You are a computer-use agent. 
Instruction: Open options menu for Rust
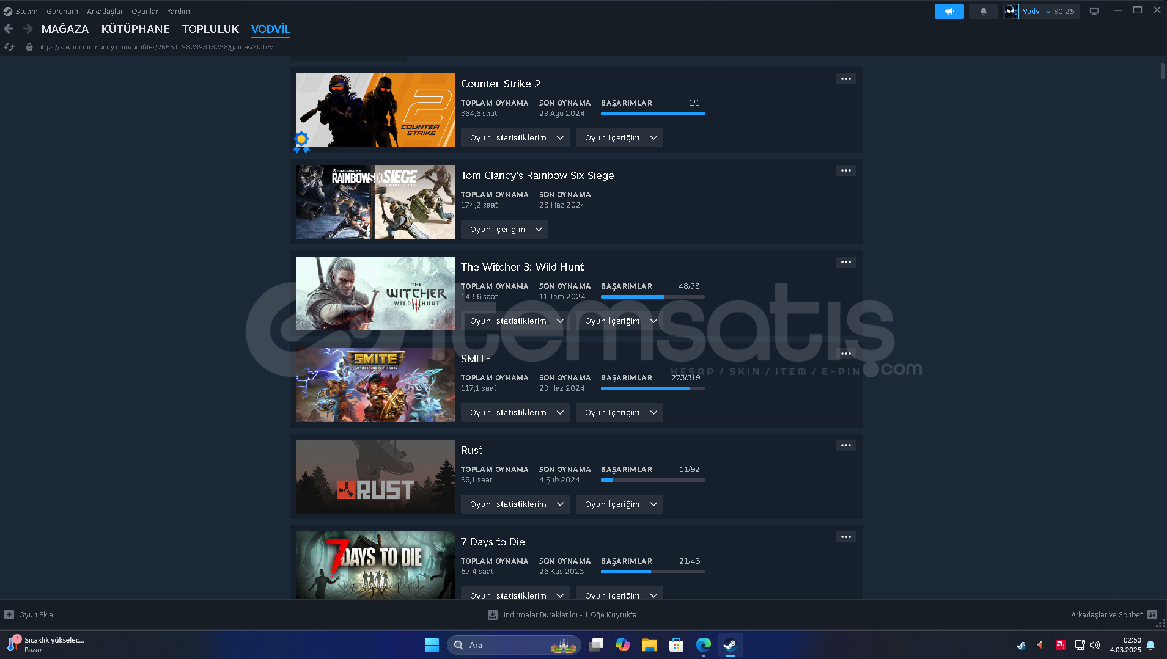845,445
